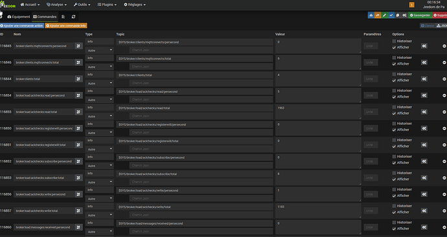Open configuration gears for command 116846

click(x=424, y=62)
